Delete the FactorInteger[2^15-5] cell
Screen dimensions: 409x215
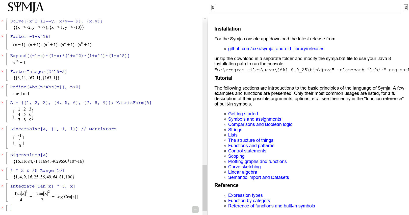coord(3,71)
